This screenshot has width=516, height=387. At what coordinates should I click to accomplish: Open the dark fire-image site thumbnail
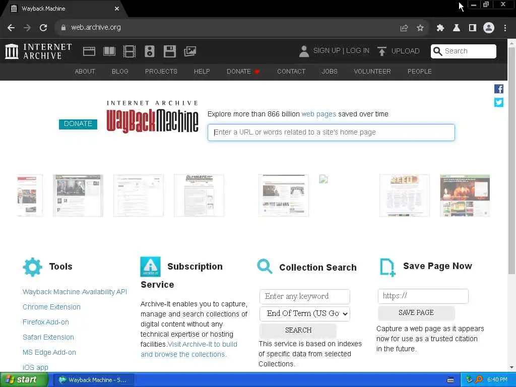[465, 196]
